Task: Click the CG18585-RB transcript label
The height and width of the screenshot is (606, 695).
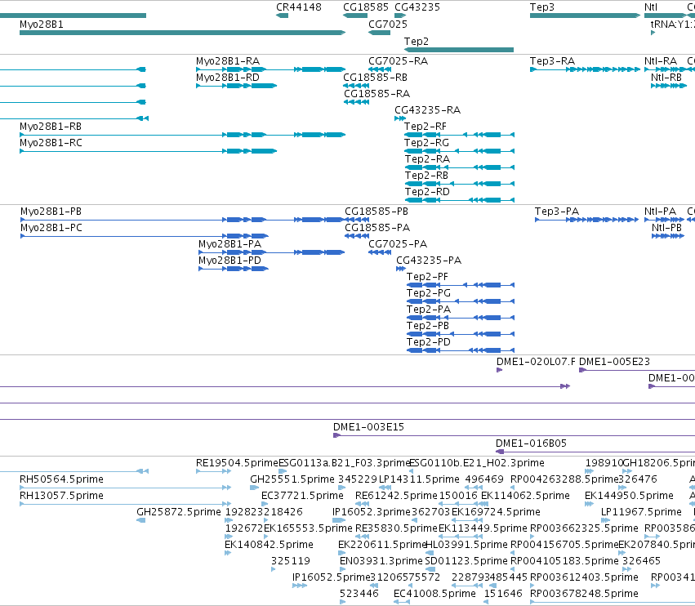Action: coord(375,77)
